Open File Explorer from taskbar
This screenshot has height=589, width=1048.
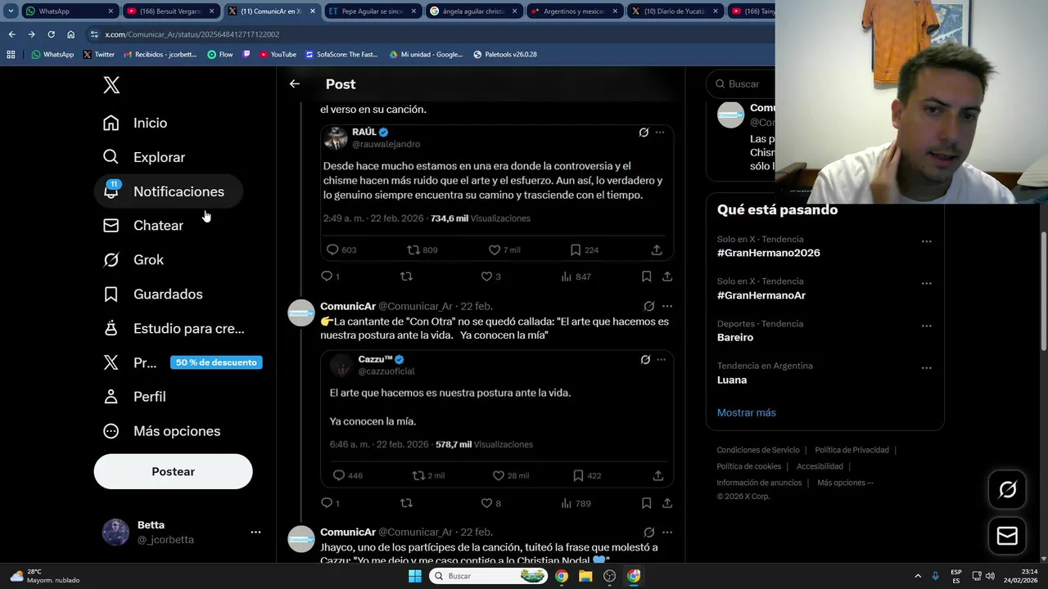pos(585,576)
